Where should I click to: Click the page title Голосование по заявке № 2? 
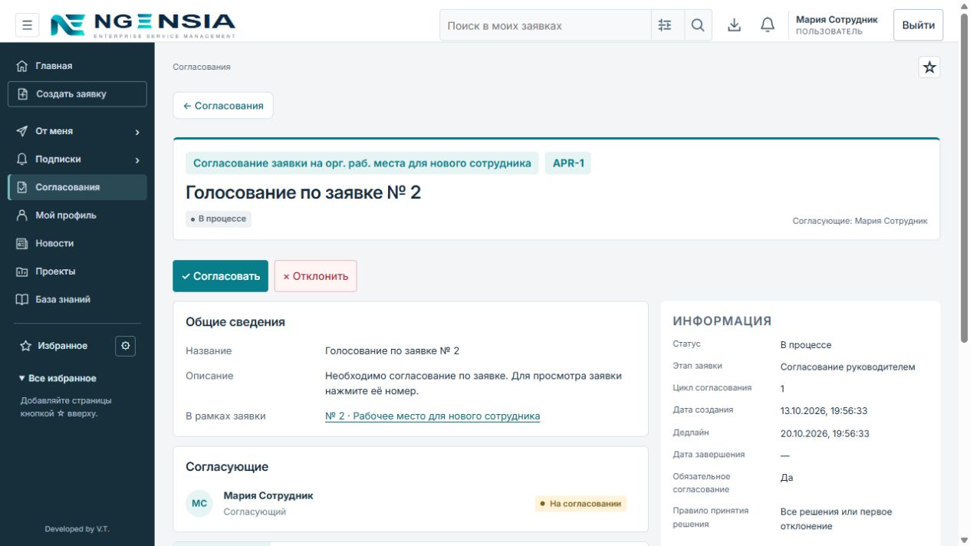click(x=303, y=192)
